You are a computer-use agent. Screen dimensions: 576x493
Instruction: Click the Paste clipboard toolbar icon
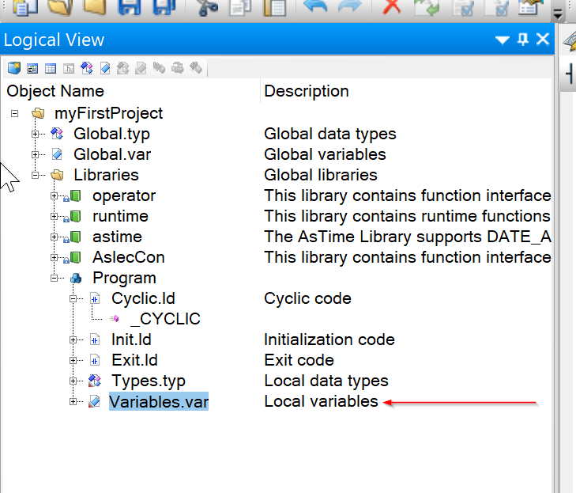tap(275, 7)
